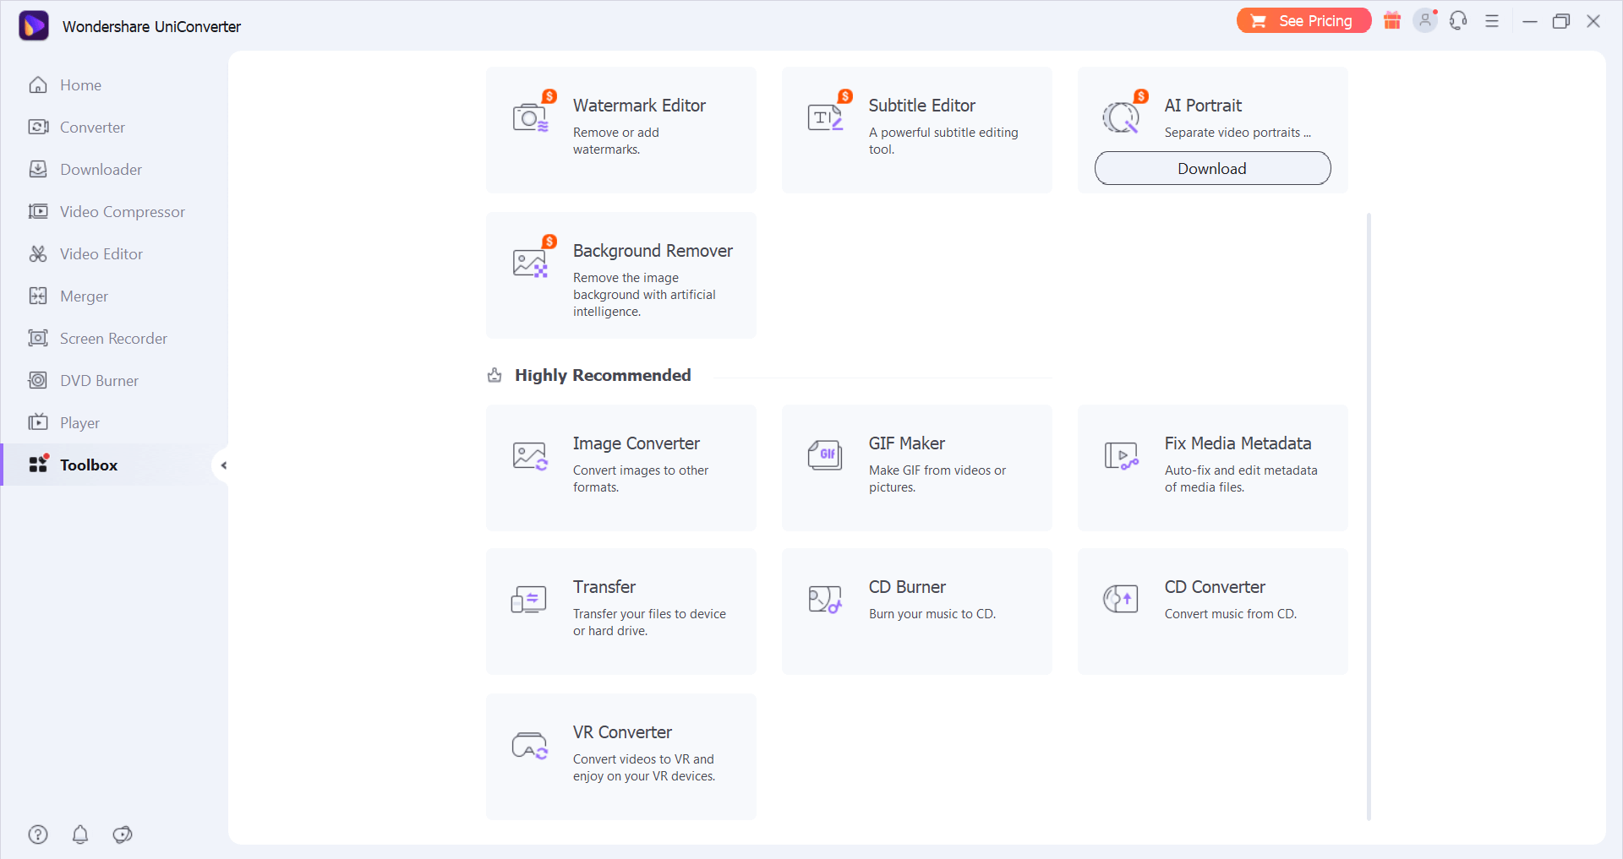1623x859 pixels.
Task: Click the Converter sidebar icon
Action: [x=38, y=127]
